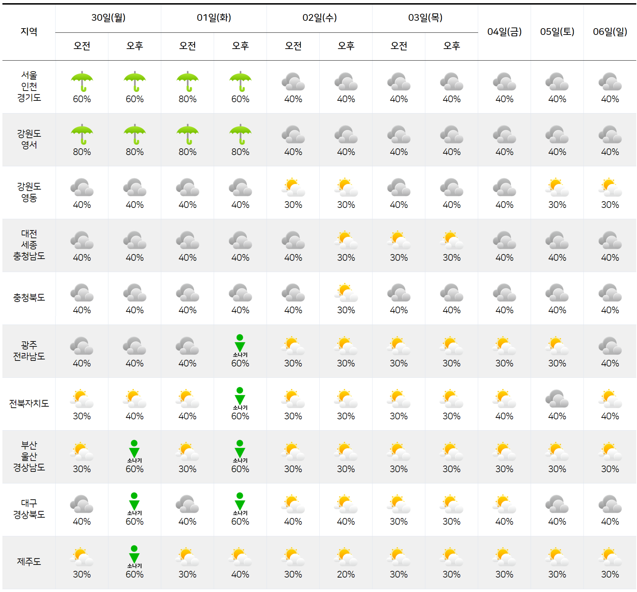Click 전북자치도 cloudy icon for 05일(토)
This screenshot has width=637, height=592.
click(x=557, y=399)
